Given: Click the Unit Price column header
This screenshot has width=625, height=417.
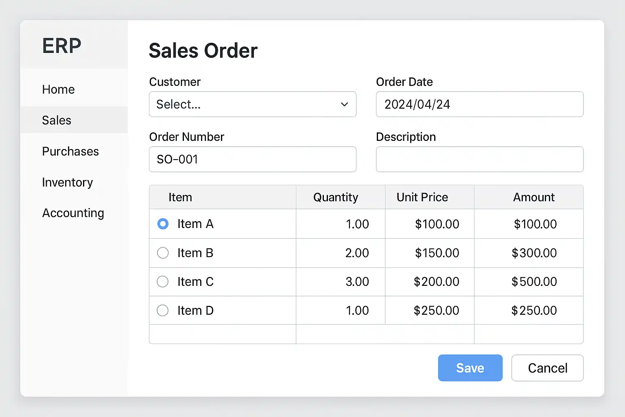Looking at the screenshot, I should (x=422, y=198).
